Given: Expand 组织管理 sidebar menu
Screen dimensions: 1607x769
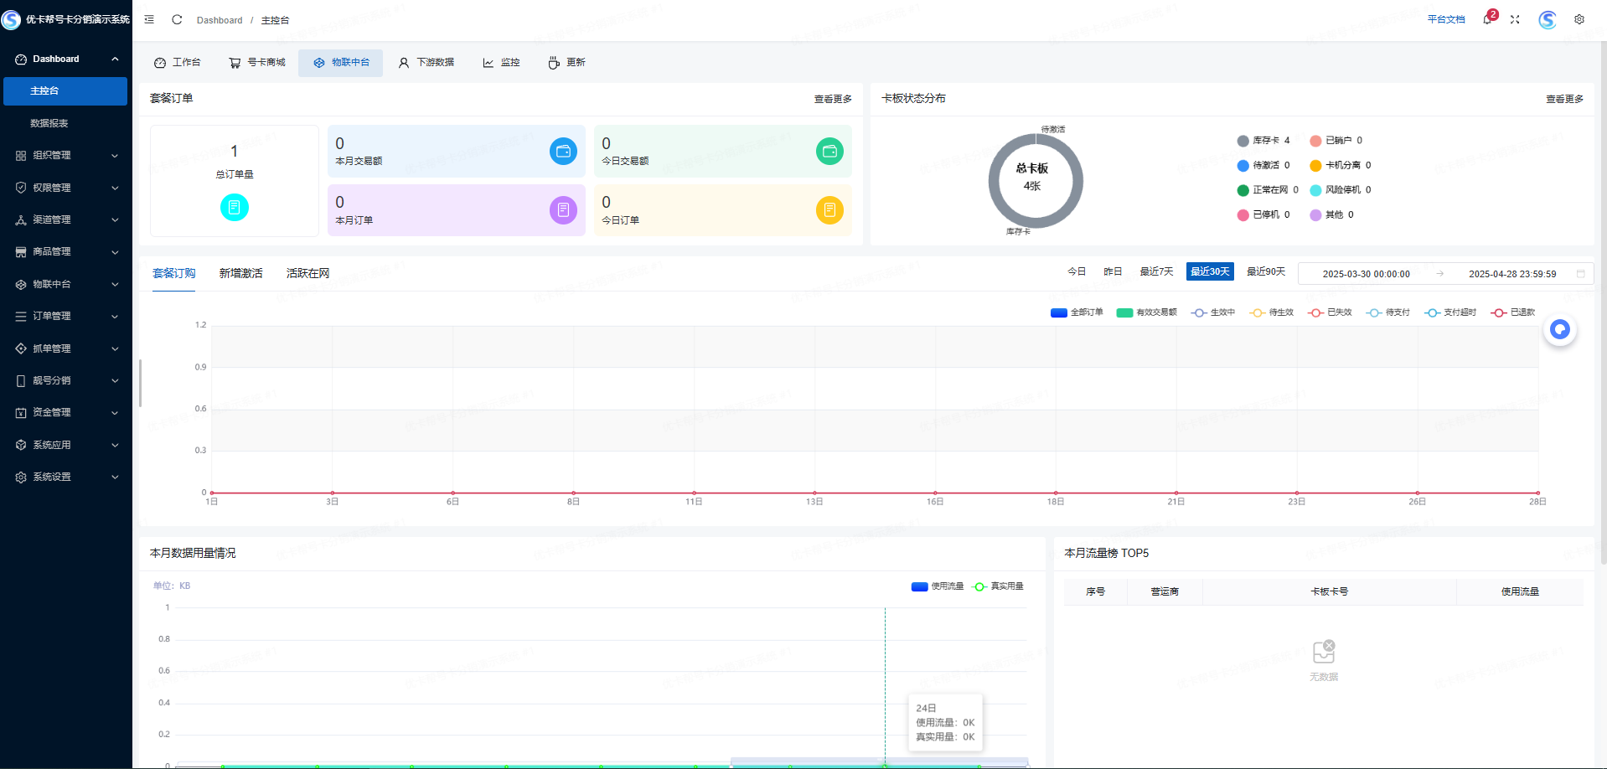Looking at the screenshot, I should [x=65, y=156].
